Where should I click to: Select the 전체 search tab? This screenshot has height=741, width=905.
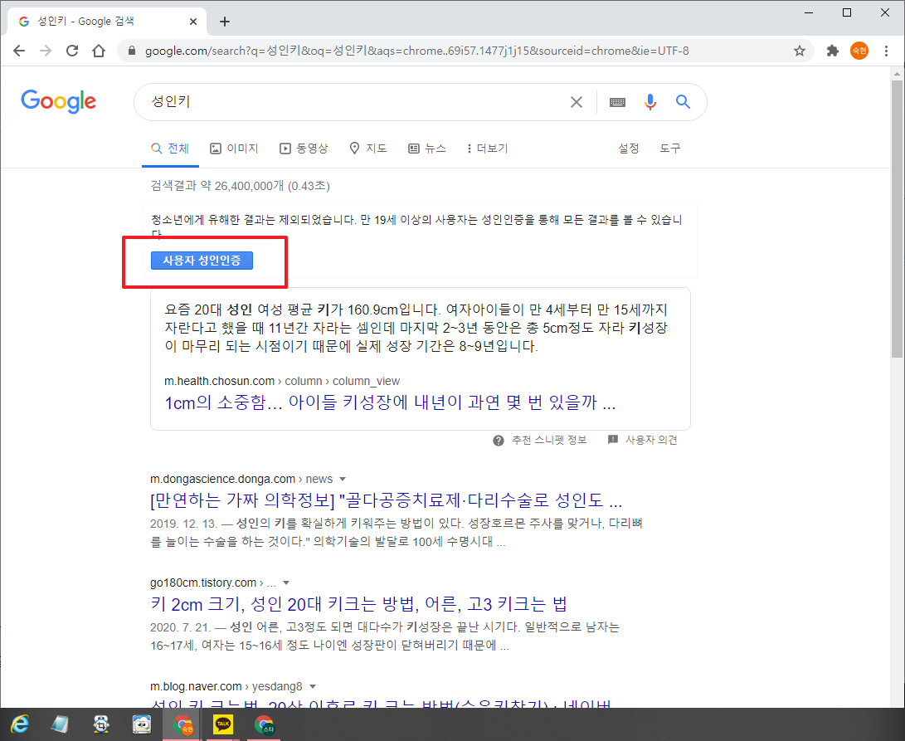tap(170, 149)
